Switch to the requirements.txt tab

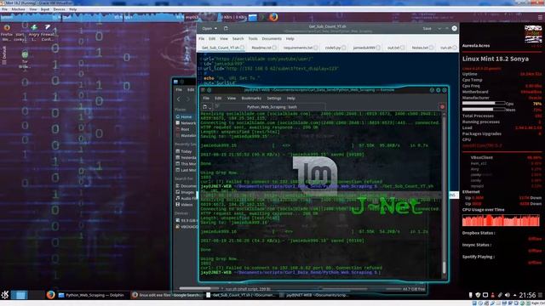tap(298, 48)
